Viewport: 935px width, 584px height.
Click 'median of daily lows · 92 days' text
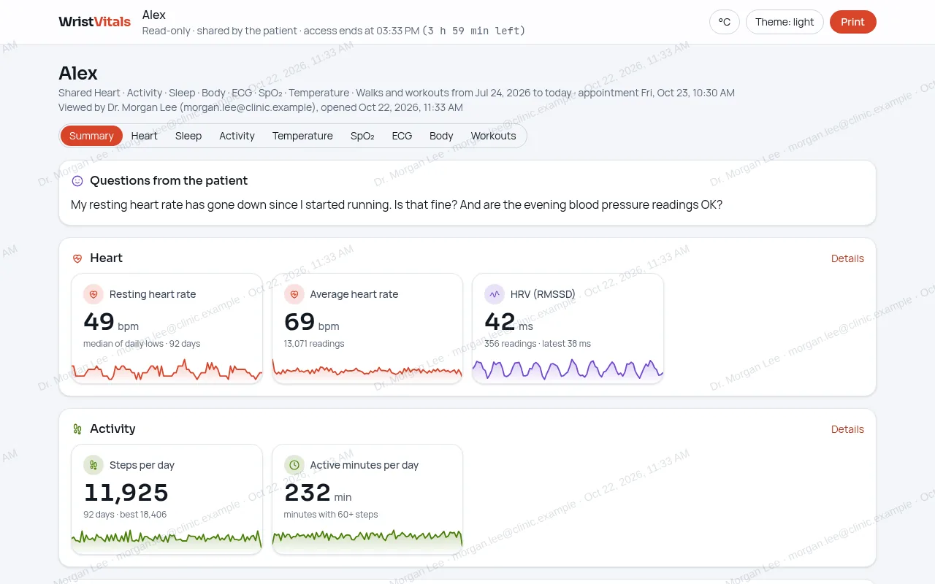[x=142, y=344]
